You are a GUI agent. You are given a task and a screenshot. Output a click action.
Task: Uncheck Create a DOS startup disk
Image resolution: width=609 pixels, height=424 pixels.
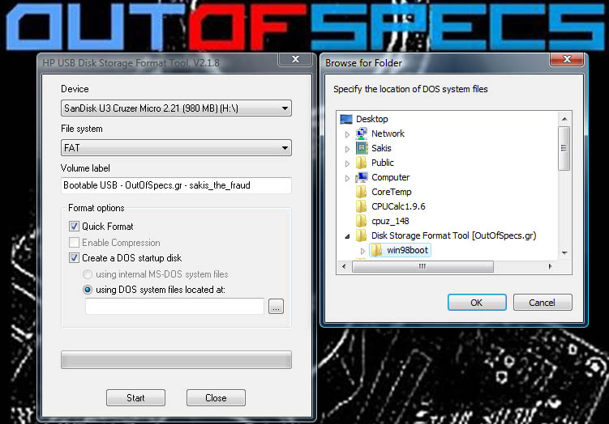click(x=74, y=258)
